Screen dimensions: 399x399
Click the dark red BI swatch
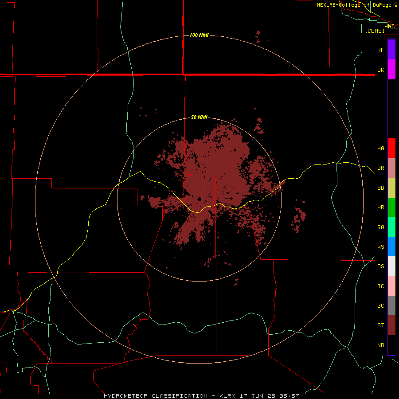click(x=391, y=325)
